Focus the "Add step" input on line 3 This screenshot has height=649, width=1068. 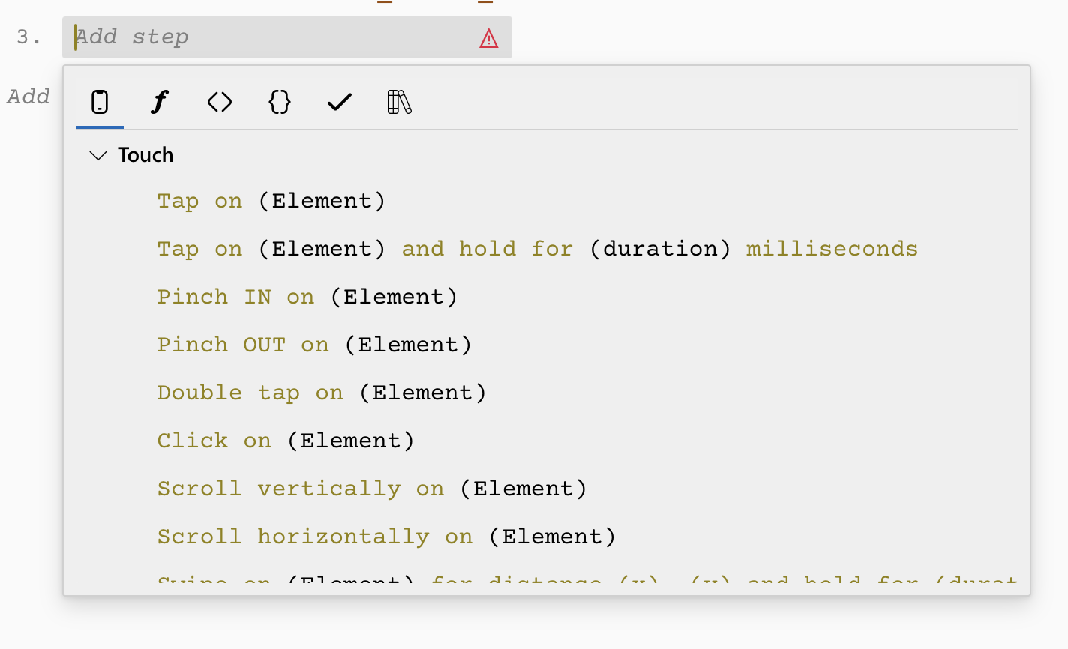point(270,37)
